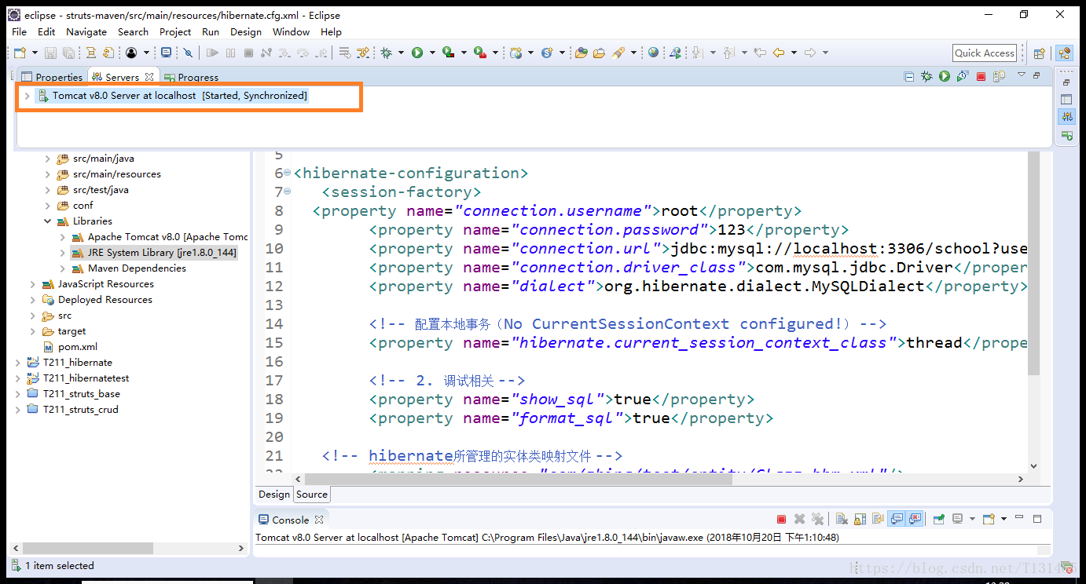Screen dimensions: 1086x584
Task: Select the T211_struts_crud project
Action: (73, 410)
